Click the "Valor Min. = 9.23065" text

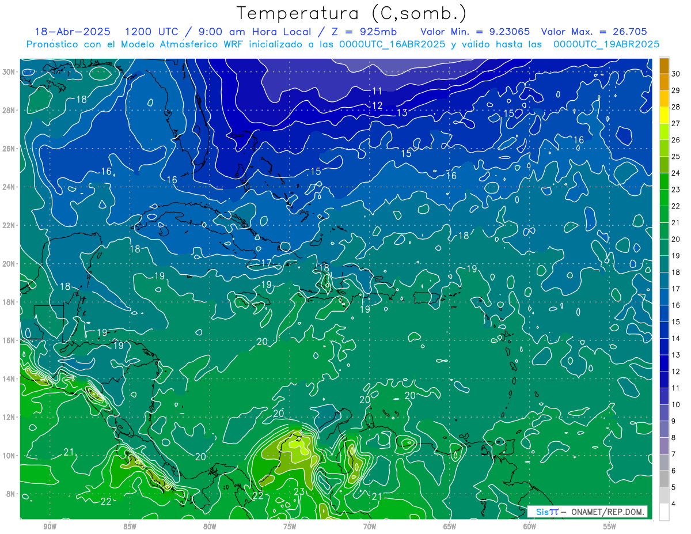475,32
